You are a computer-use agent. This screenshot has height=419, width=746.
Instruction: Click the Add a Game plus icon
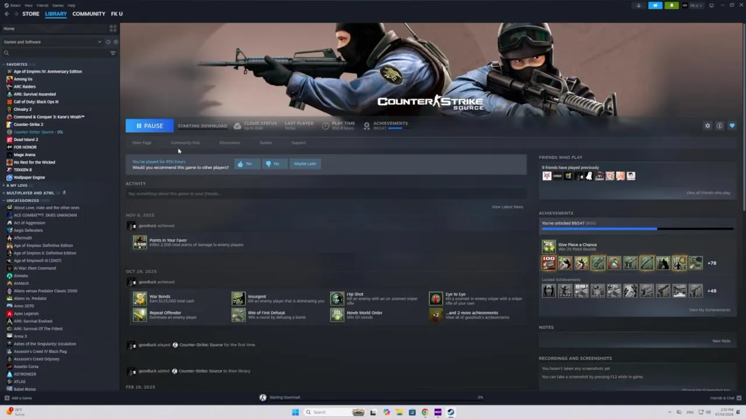(7, 398)
